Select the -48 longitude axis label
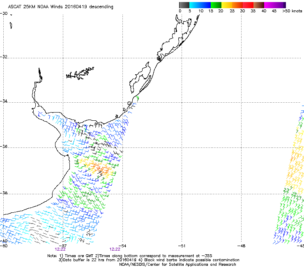This screenshot has height=267, width=304. 241,246
